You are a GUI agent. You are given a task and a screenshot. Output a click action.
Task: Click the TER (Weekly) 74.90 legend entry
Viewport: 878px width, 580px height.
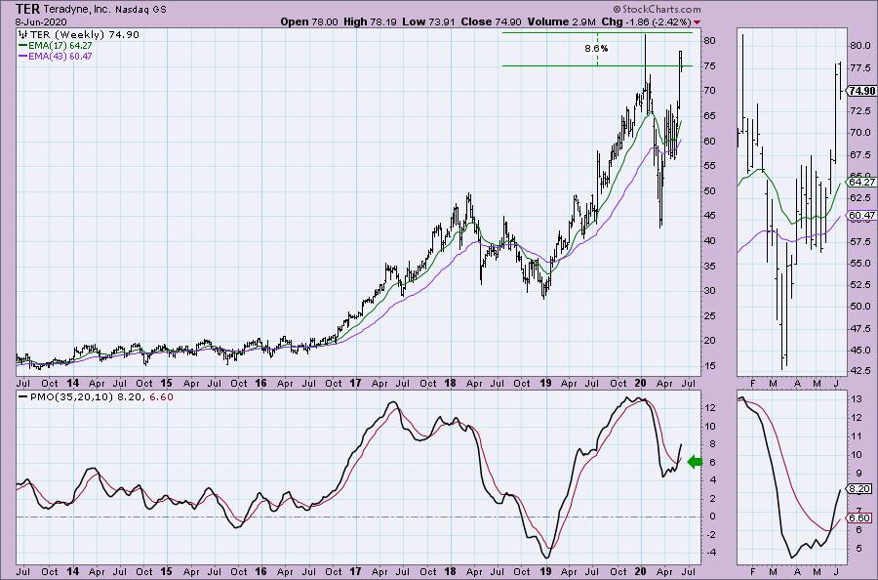[x=84, y=35]
